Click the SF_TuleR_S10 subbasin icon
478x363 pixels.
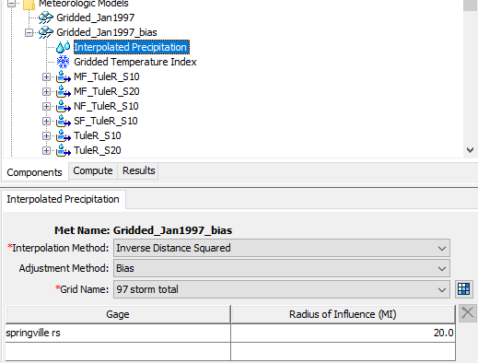coord(64,121)
